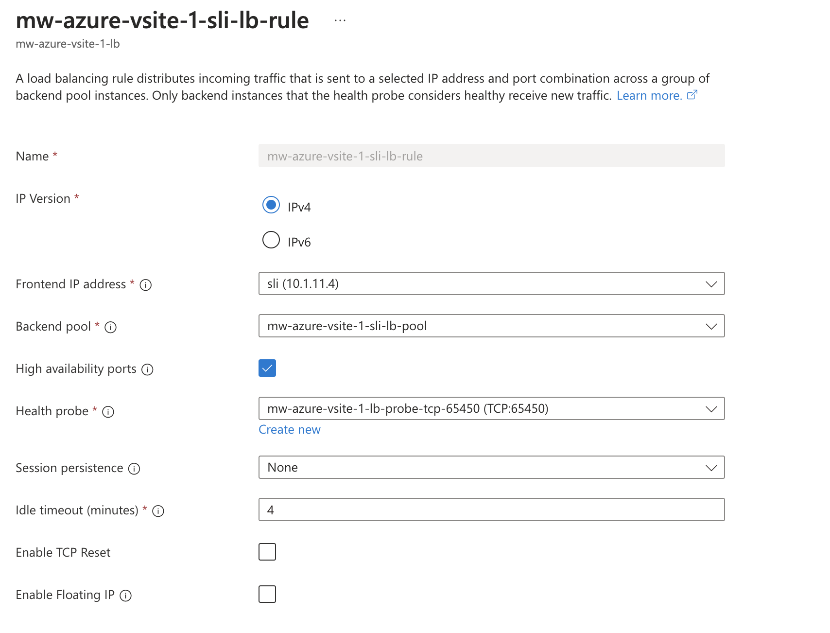
Task: Change Session persistence from None
Action: coord(711,467)
